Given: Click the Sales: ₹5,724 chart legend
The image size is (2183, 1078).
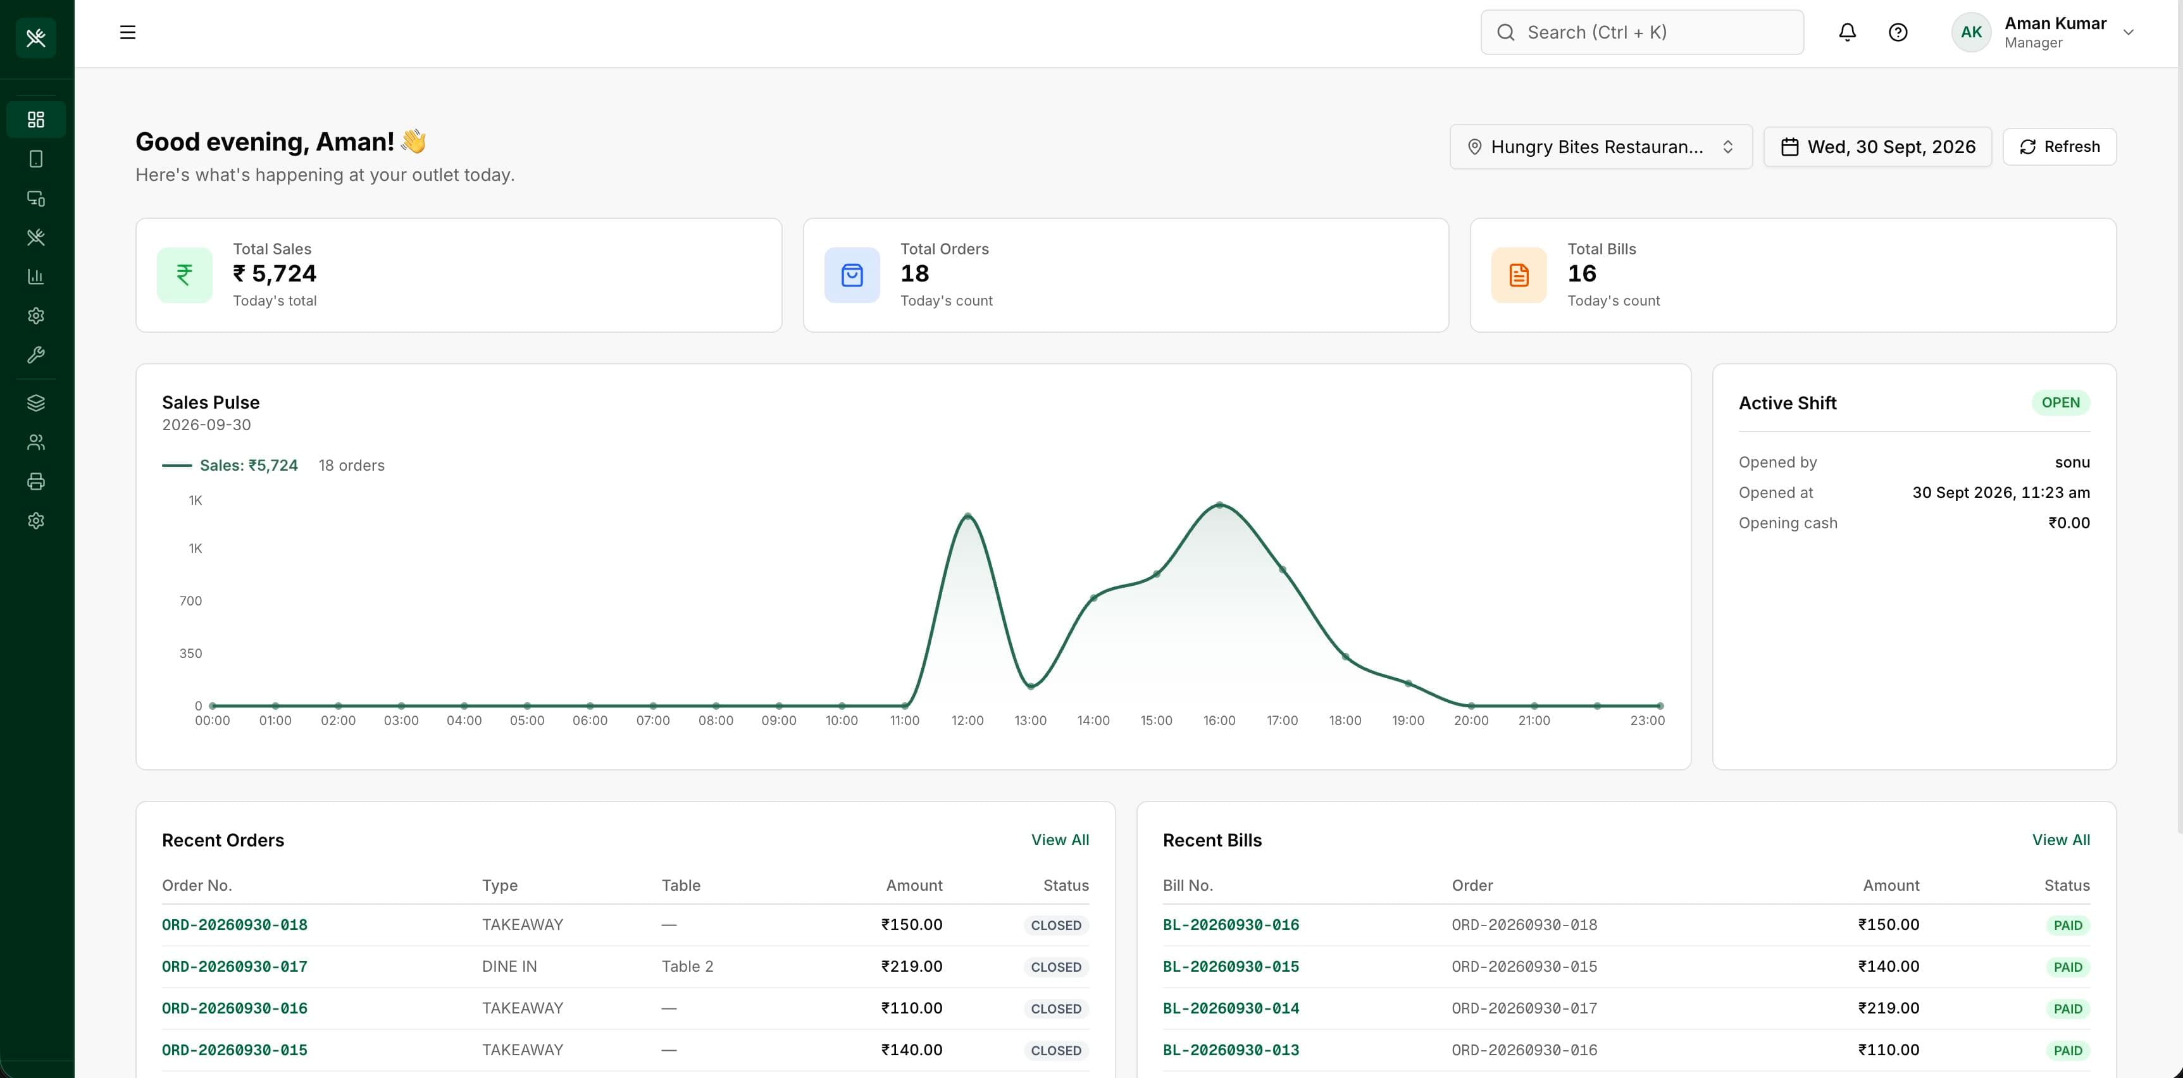Looking at the screenshot, I should pos(230,465).
